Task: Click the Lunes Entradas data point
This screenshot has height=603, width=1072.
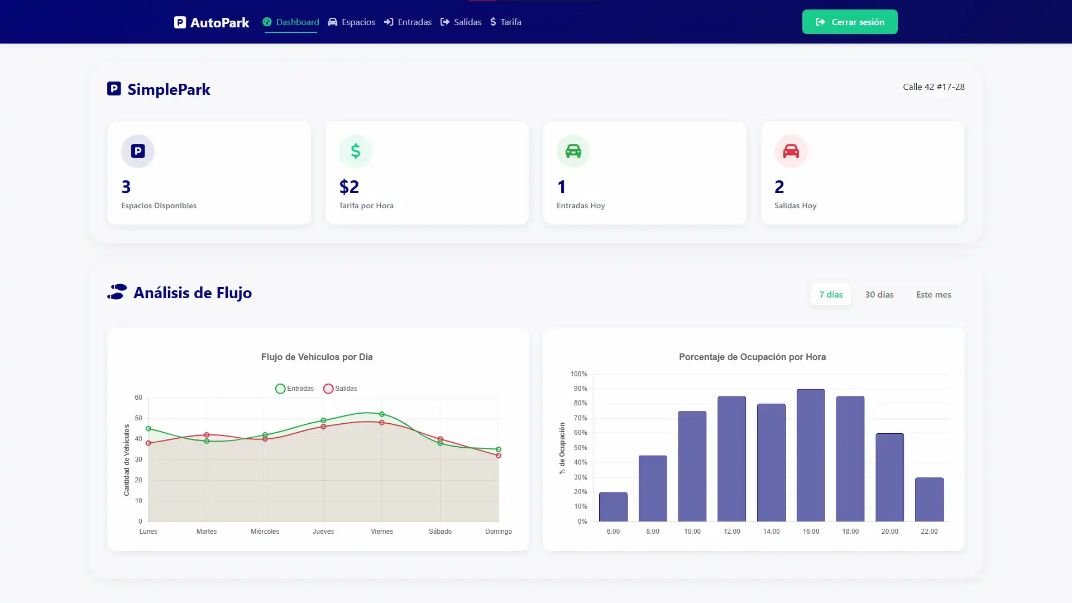Action: 148,429
